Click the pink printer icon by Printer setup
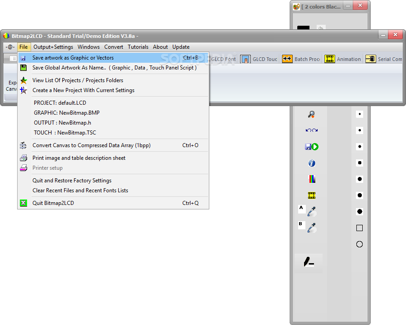 point(23,168)
